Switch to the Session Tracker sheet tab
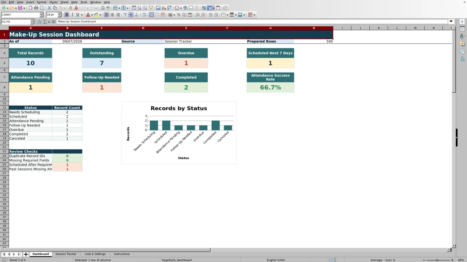Viewport: 467px width, 262px height. tap(66, 254)
